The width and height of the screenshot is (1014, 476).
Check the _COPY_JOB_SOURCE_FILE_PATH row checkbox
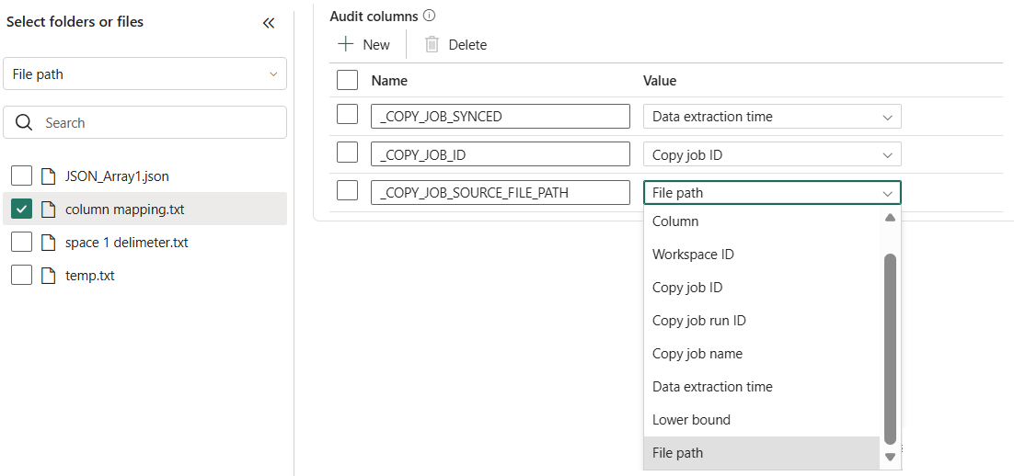pyautogui.click(x=347, y=191)
